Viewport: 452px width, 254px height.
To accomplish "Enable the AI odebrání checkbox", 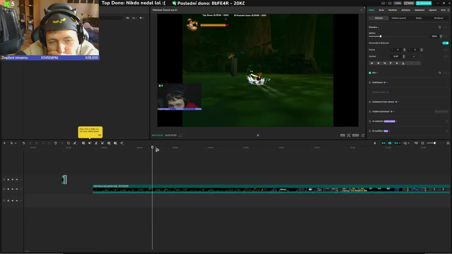I will tap(370, 121).
